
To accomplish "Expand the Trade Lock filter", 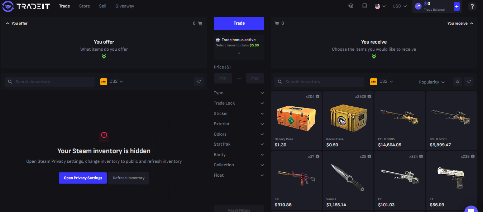I will coord(239,103).
